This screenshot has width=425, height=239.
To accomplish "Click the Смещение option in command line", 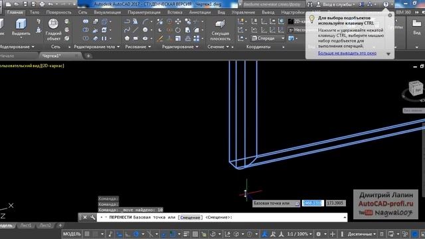I will pos(190,217).
